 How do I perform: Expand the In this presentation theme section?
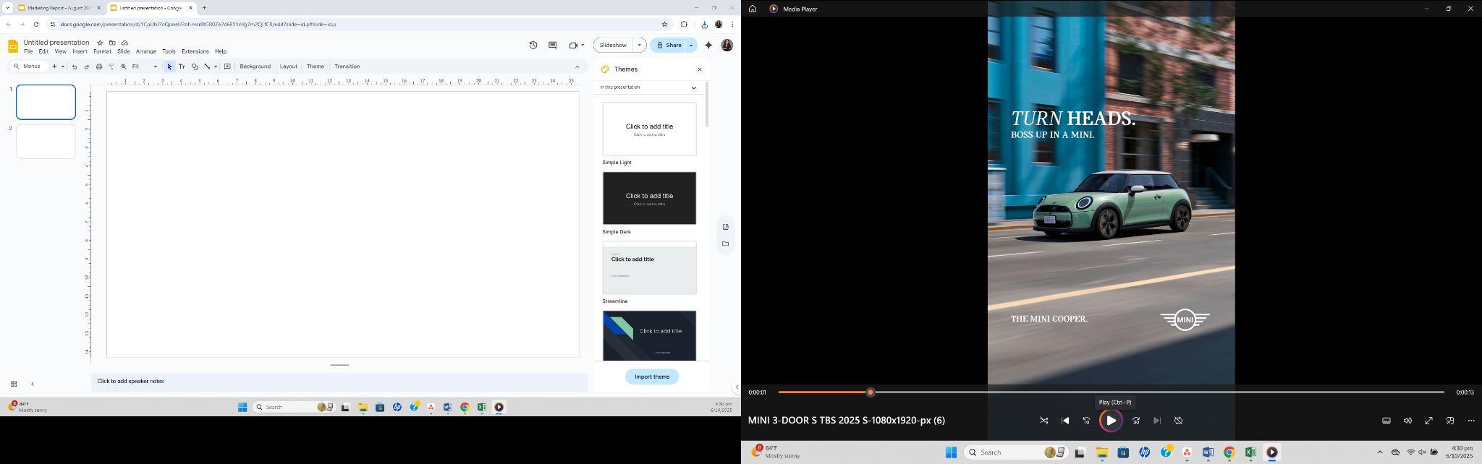[693, 87]
